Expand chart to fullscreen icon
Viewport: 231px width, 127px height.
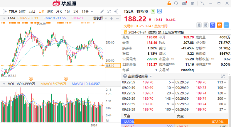(109, 11)
